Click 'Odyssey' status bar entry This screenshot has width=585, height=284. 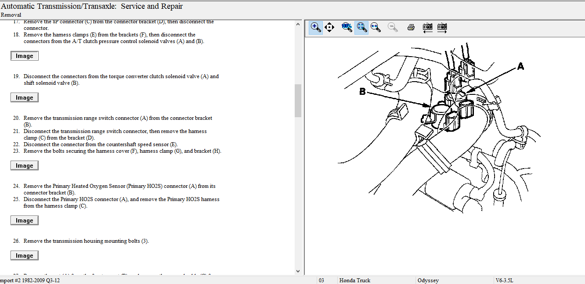point(428,280)
